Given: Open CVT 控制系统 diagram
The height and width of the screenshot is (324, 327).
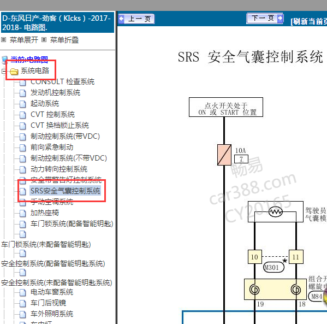Looking at the screenshot, I should coord(52,114).
